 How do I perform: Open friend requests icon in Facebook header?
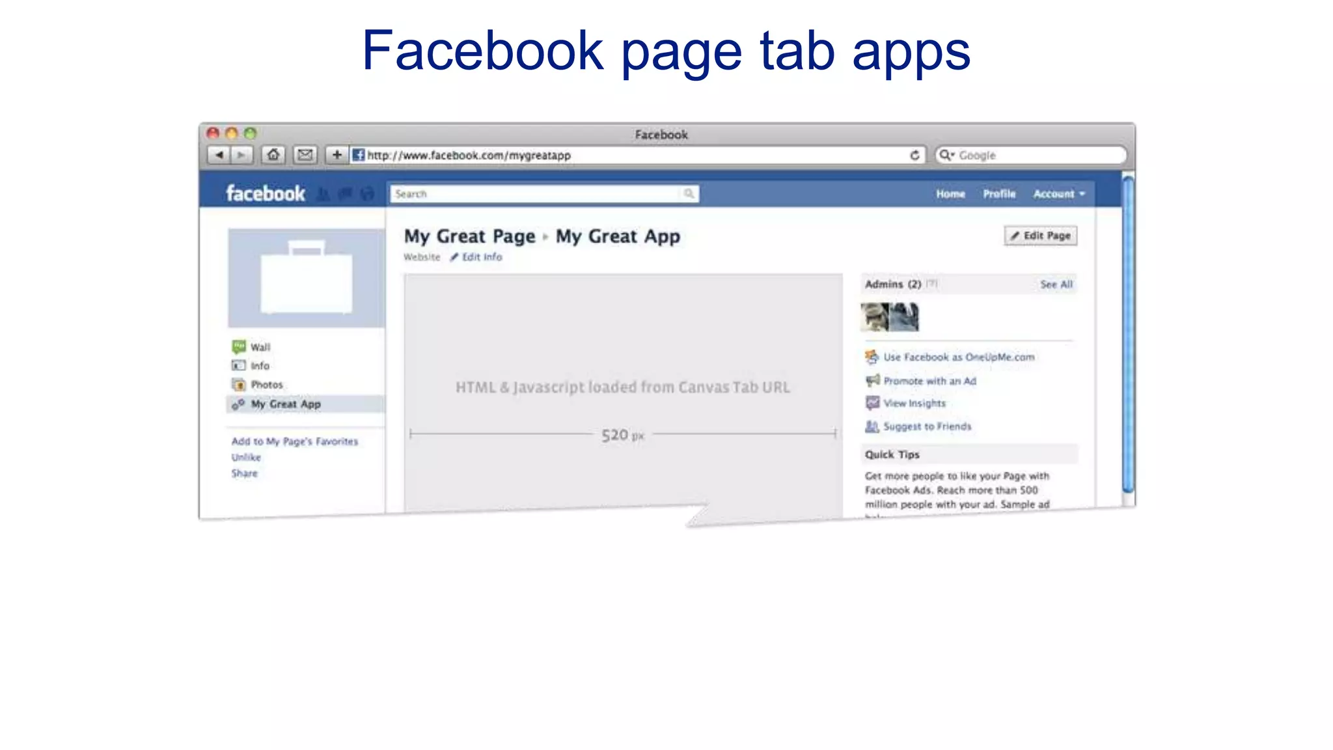(323, 194)
